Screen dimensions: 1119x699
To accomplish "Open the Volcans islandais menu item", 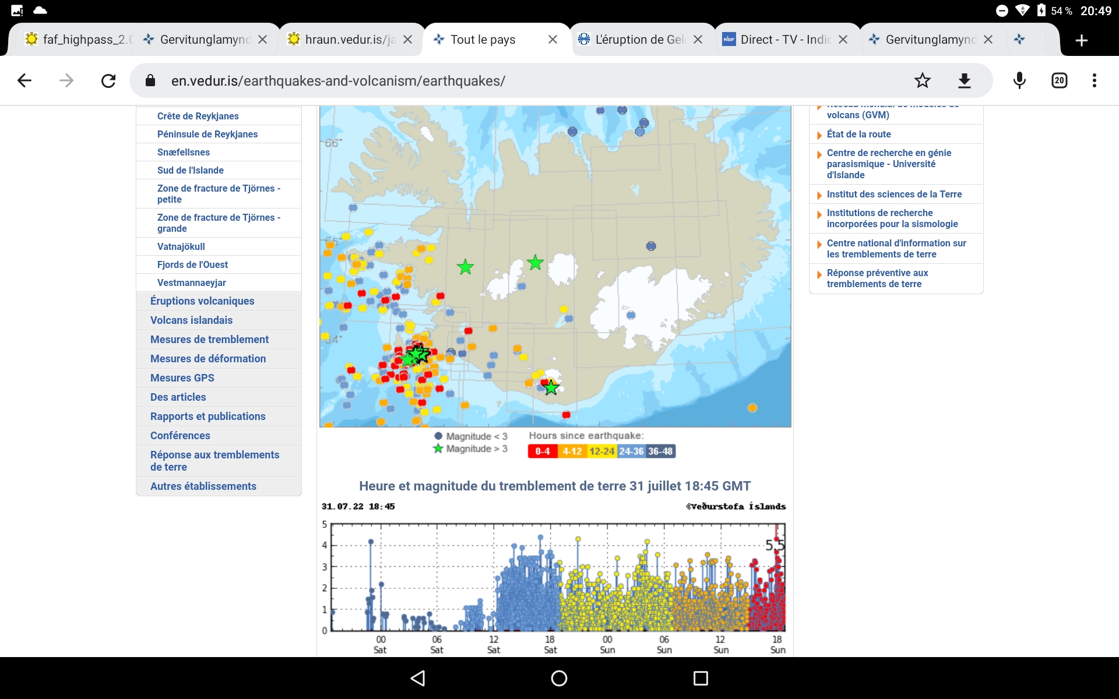I will pyautogui.click(x=191, y=320).
